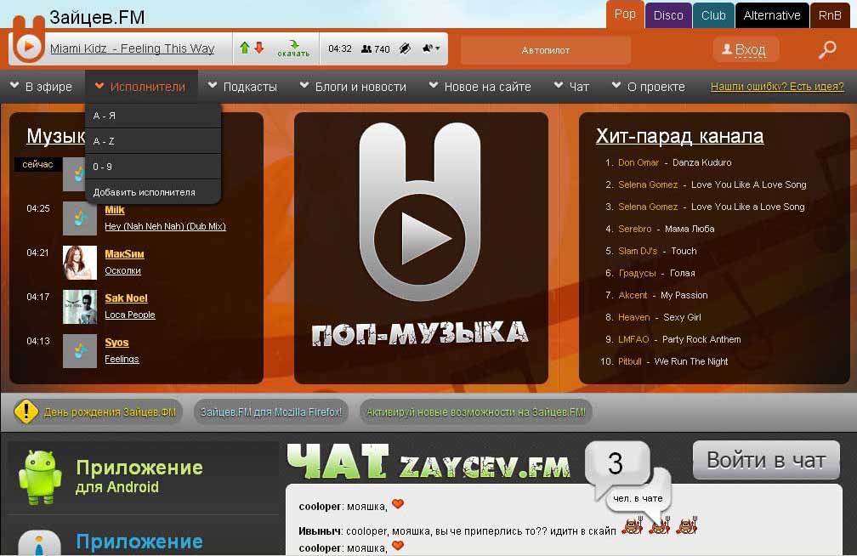
Task: Open the volume speaker dropdown
Action: (431, 48)
